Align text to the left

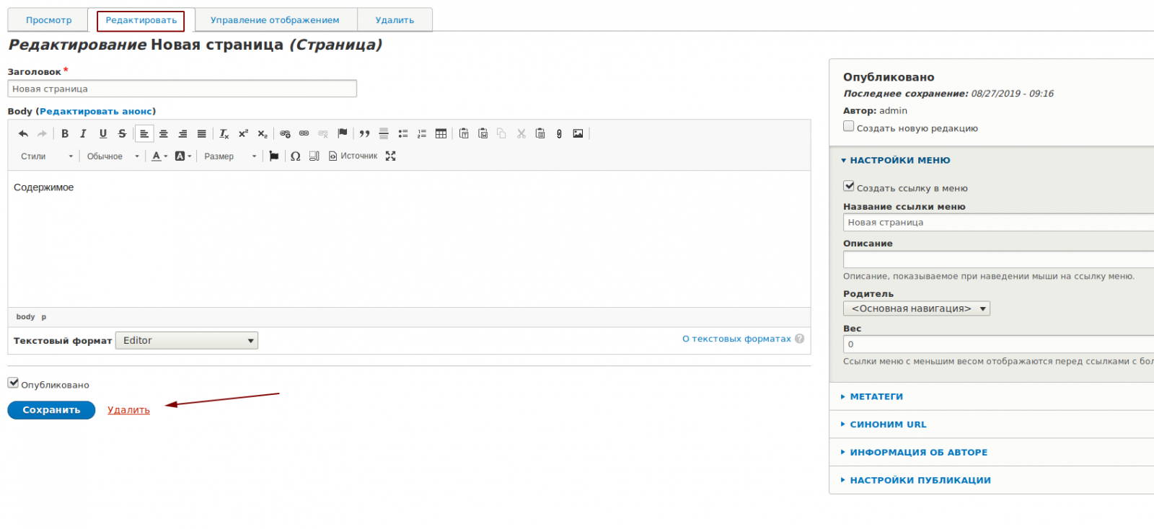[x=144, y=134]
